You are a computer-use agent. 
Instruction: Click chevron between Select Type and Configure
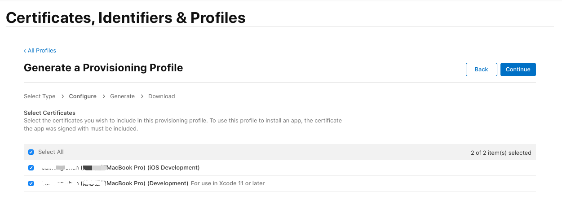(62, 96)
